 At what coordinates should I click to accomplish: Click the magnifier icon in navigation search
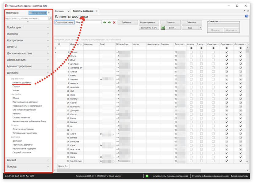click(50, 19)
